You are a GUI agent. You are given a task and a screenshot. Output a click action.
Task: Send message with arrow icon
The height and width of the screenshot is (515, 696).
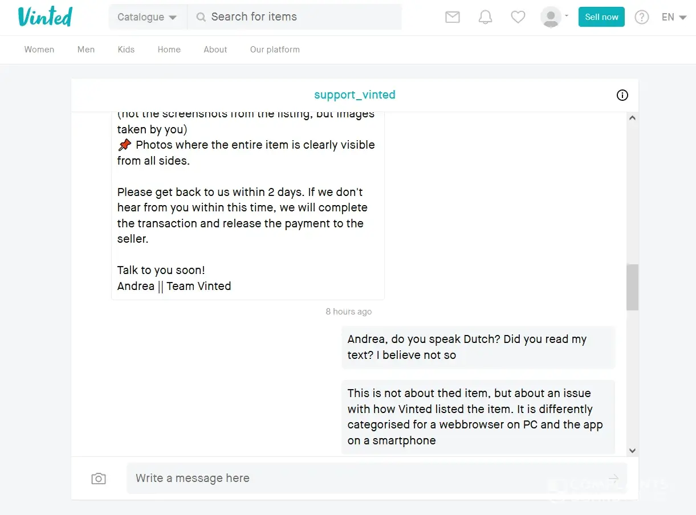tap(613, 478)
